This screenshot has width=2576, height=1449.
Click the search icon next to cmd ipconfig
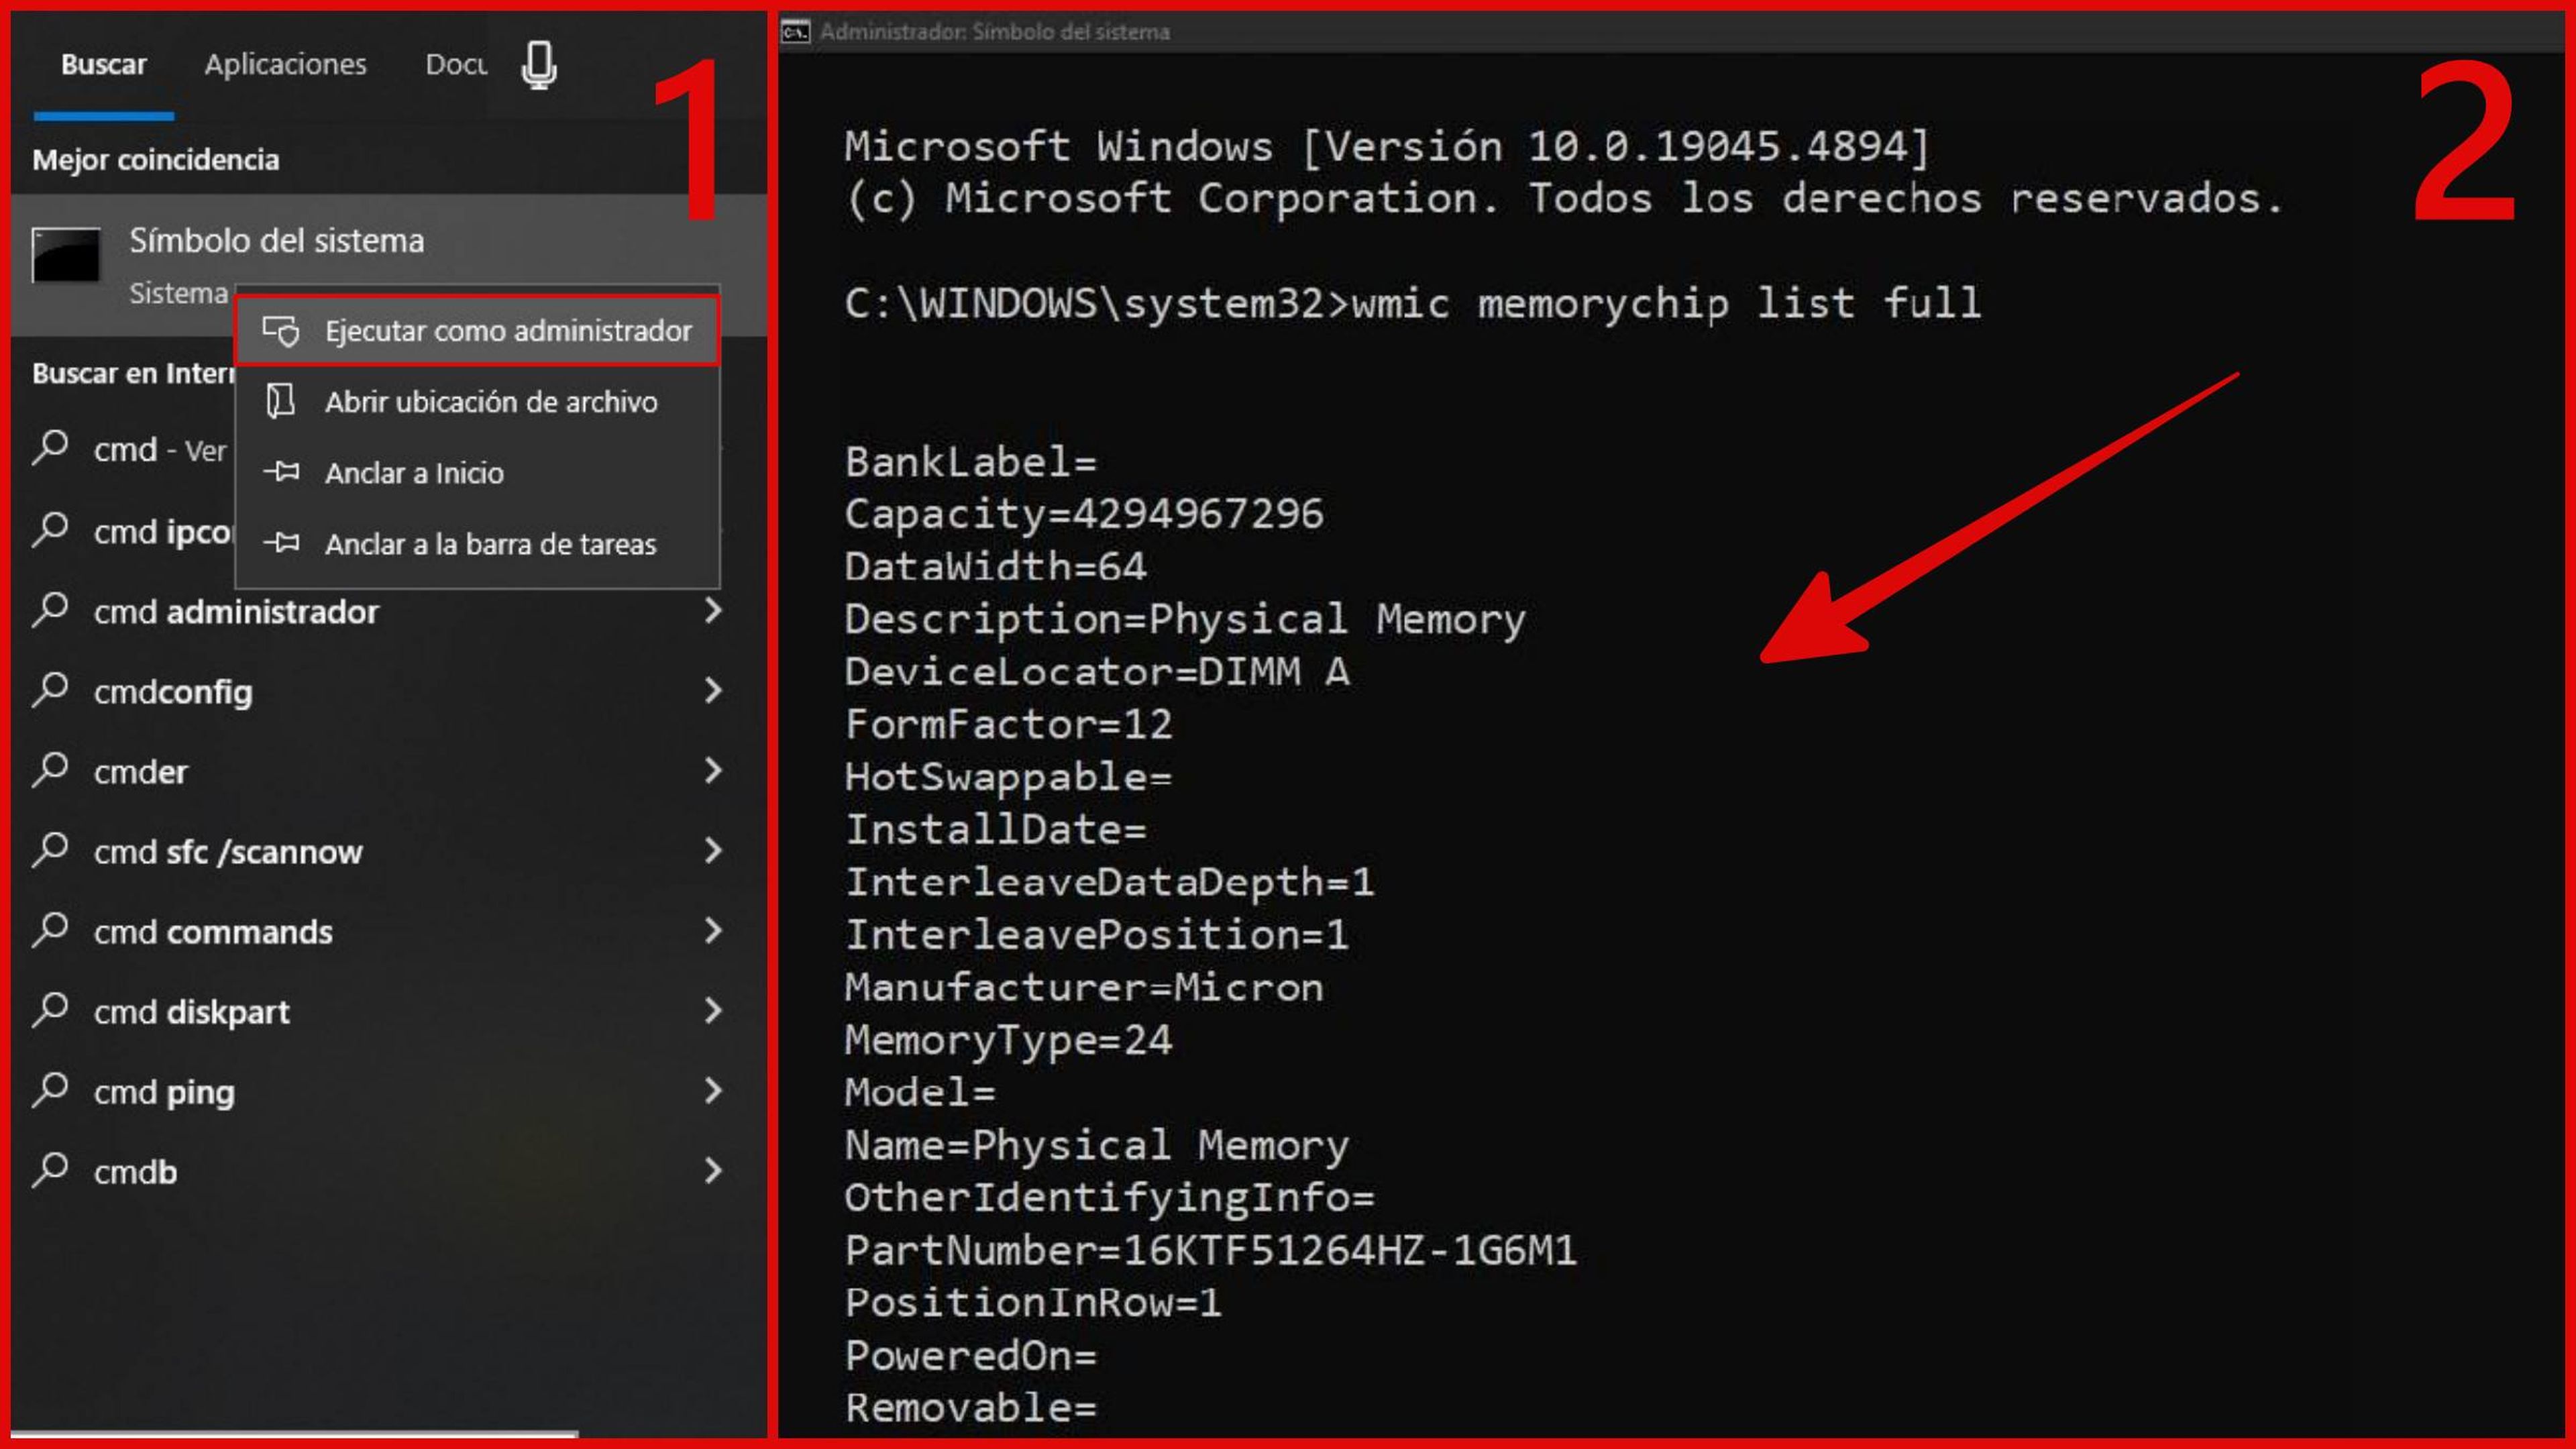(50, 530)
